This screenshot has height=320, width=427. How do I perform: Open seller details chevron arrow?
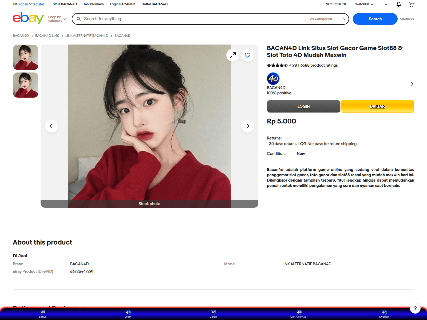click(x=412, y=84)
